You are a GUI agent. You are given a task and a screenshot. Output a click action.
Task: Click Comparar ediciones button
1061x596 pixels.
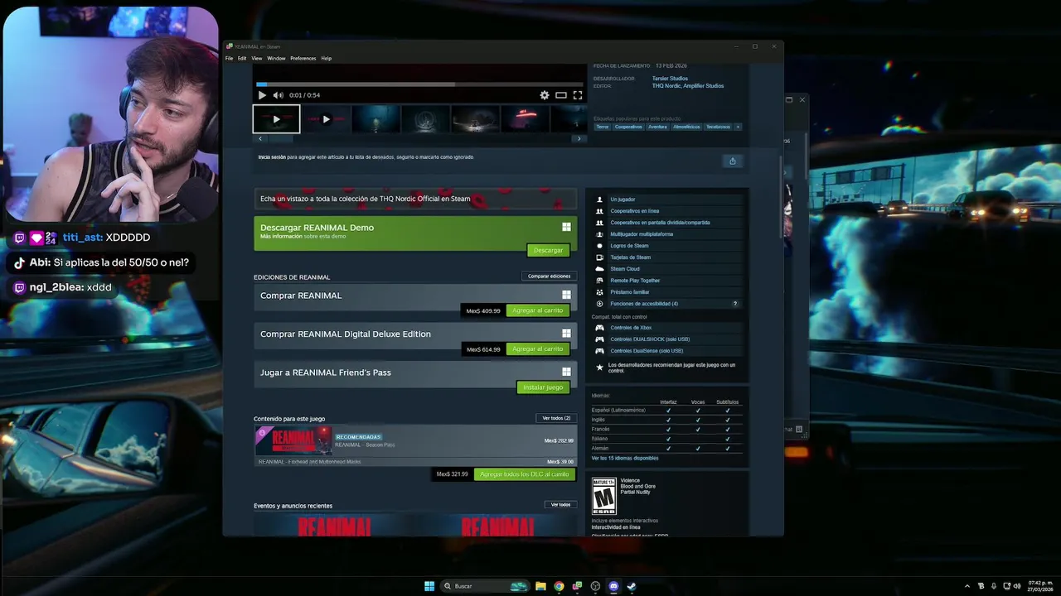pos(550,276)
